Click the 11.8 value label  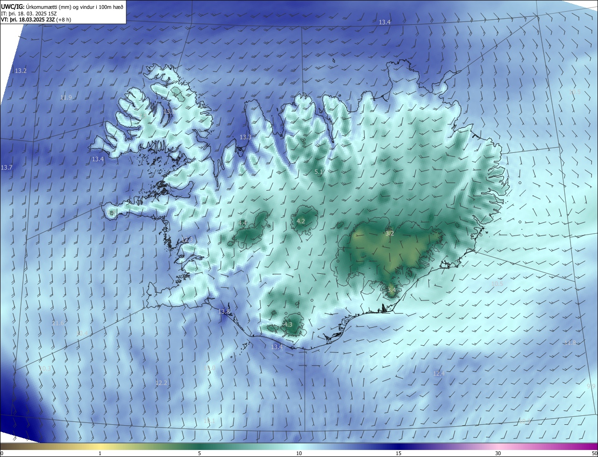click(570, 343)
